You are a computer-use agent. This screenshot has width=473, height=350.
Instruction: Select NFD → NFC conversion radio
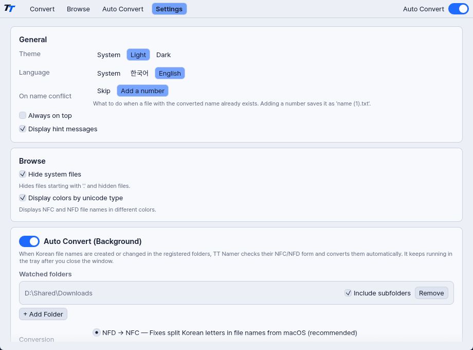tap(97, 332)
